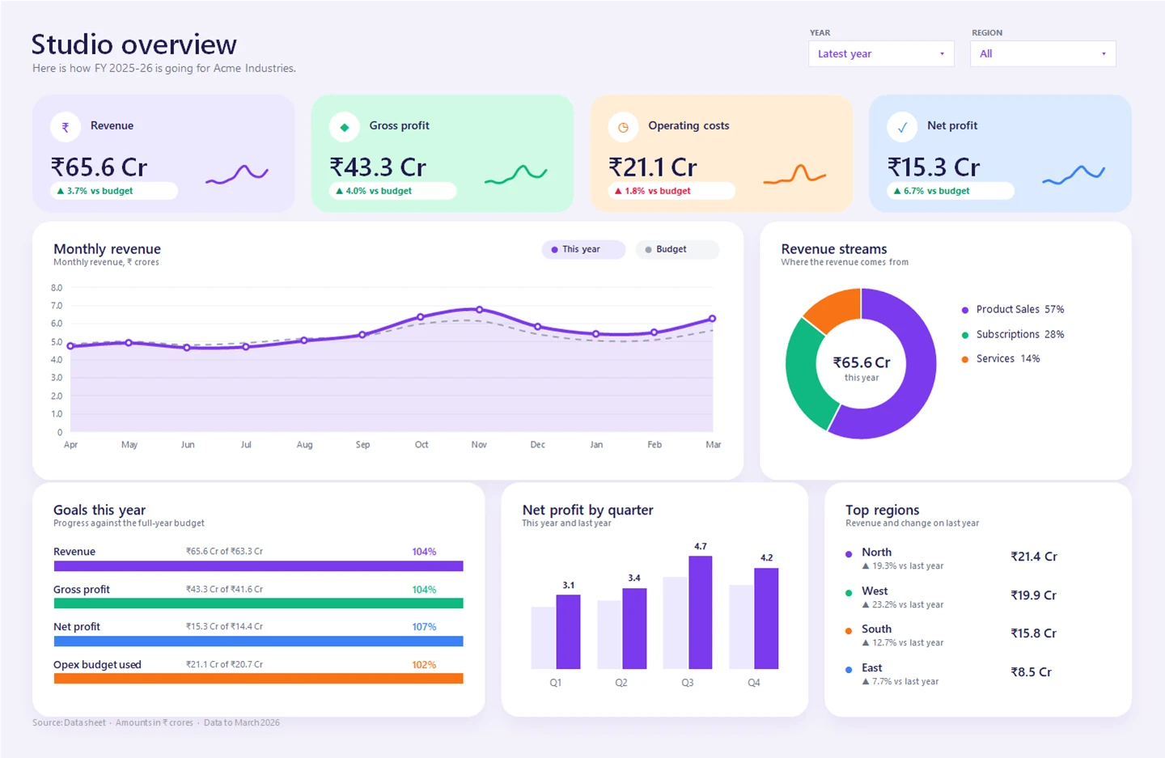Click the Top regions panel title
1165x758 pixels.
(x=883, y=510)
